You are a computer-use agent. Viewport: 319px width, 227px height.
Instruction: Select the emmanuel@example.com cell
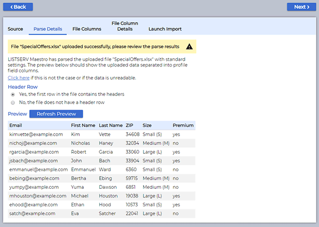point(39,170)
